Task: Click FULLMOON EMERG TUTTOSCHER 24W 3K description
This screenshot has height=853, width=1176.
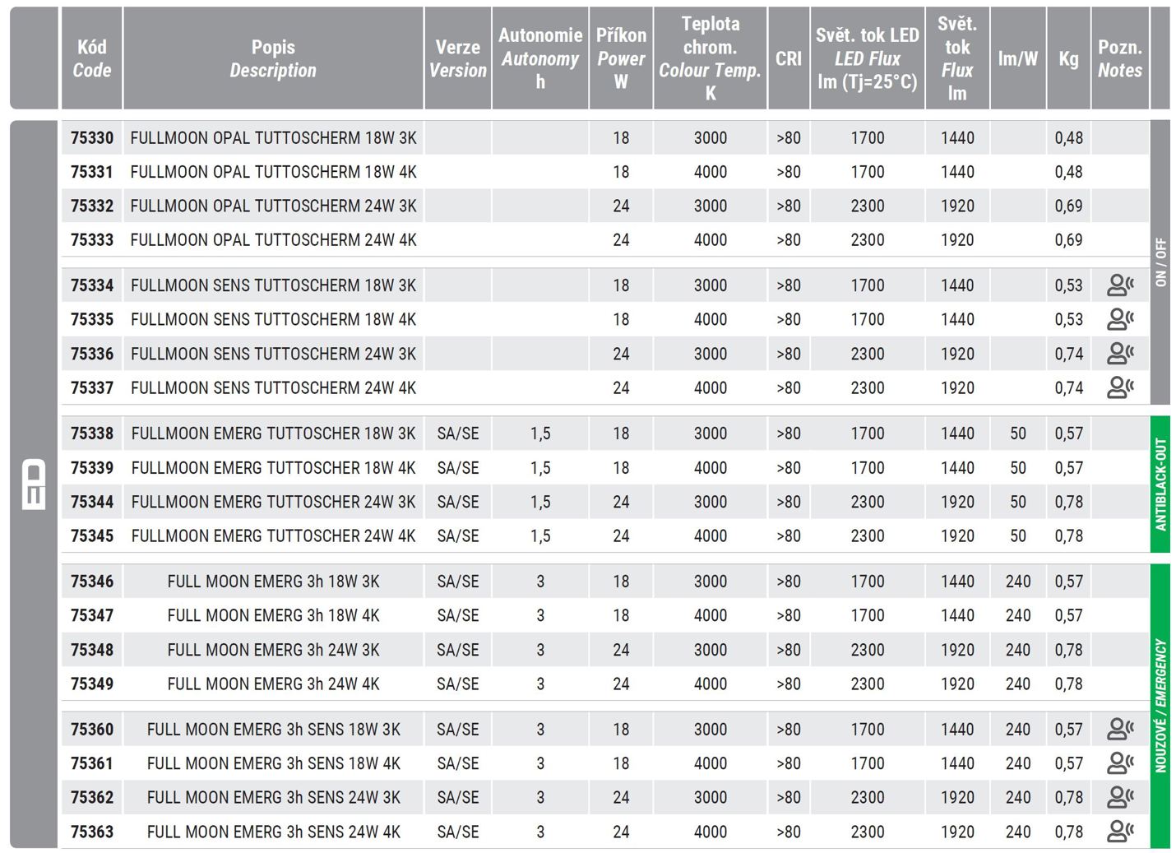Action: 274,502
